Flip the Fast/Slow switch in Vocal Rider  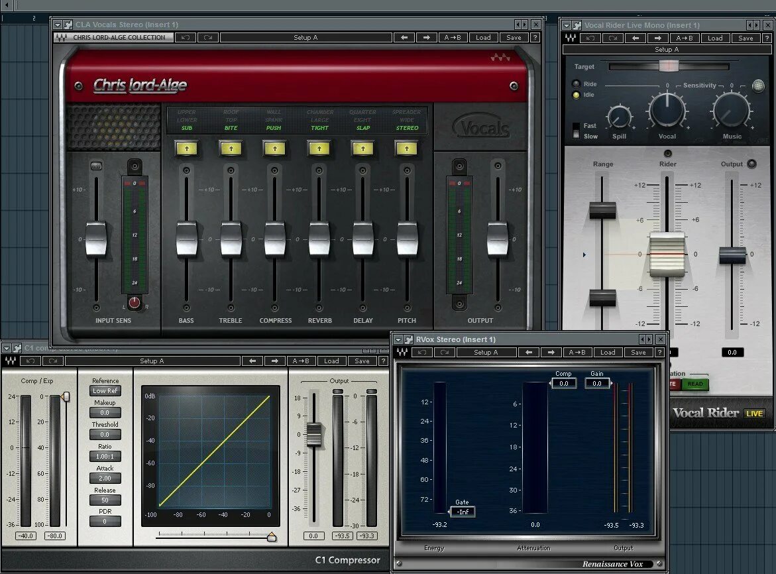(x=576, y=131)
